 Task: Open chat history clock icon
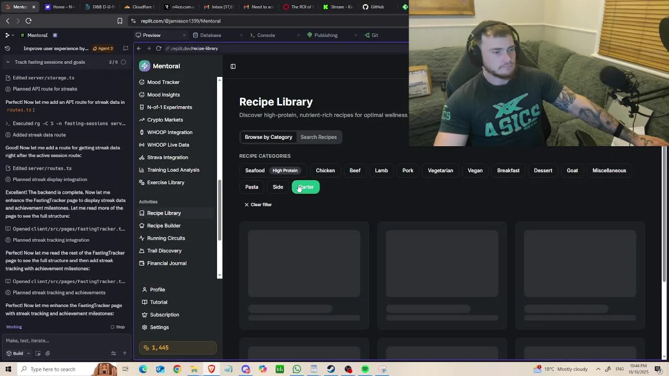(7, 49)
